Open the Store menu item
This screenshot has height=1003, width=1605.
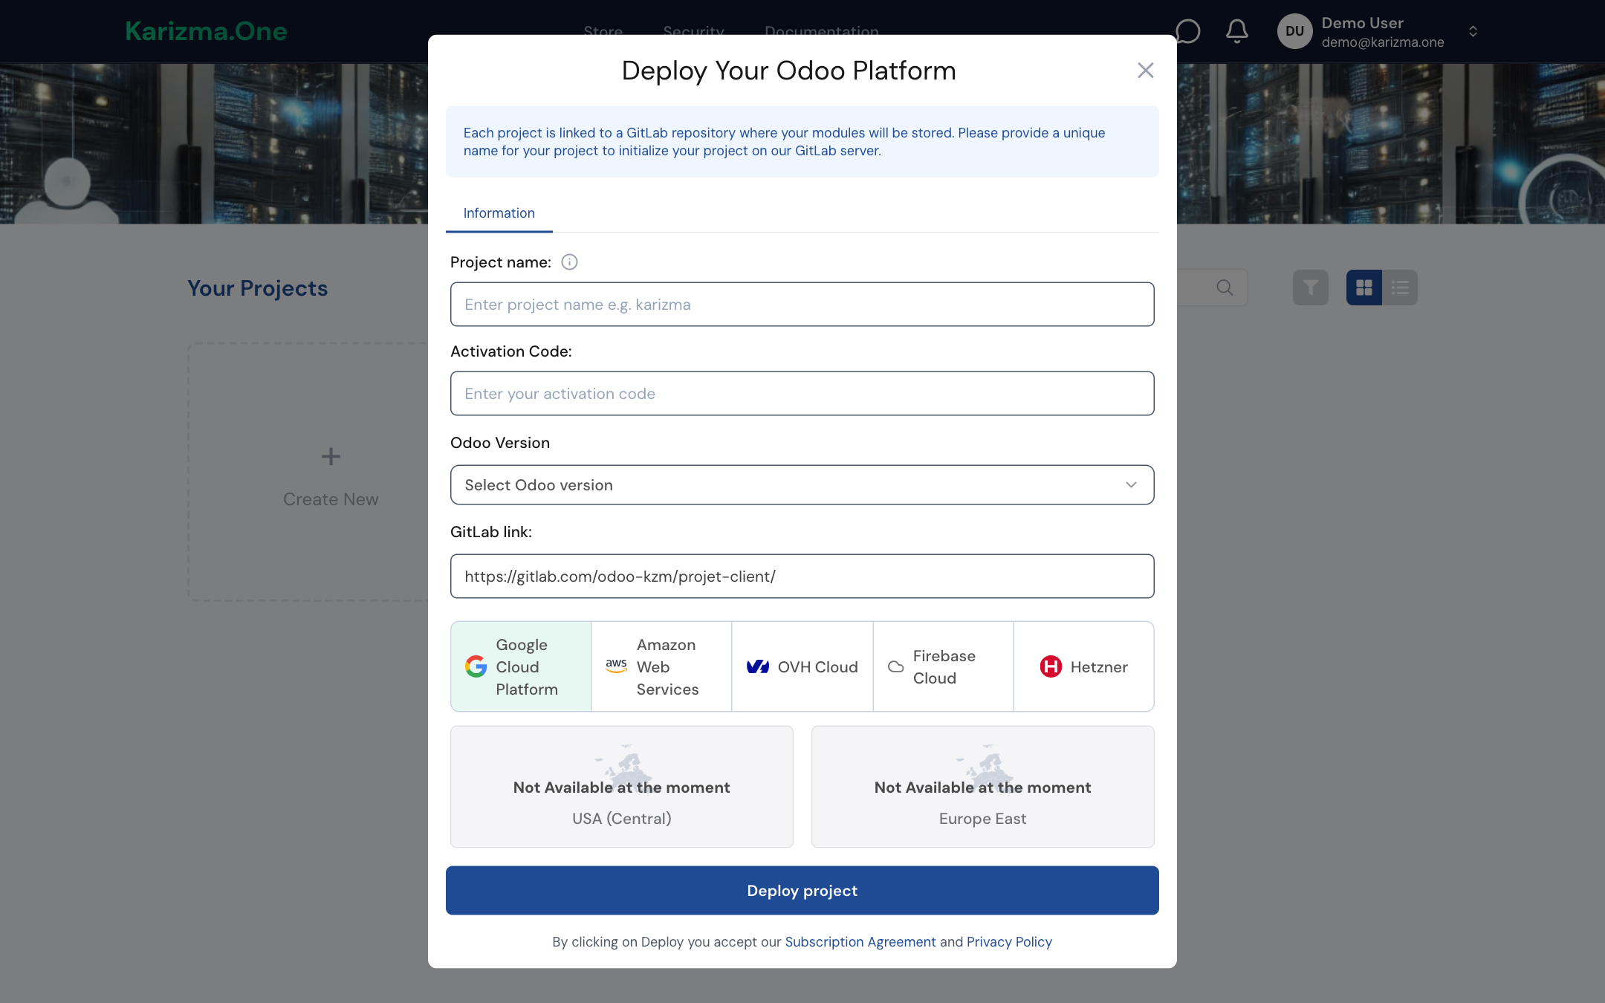[x=603, y=30]
